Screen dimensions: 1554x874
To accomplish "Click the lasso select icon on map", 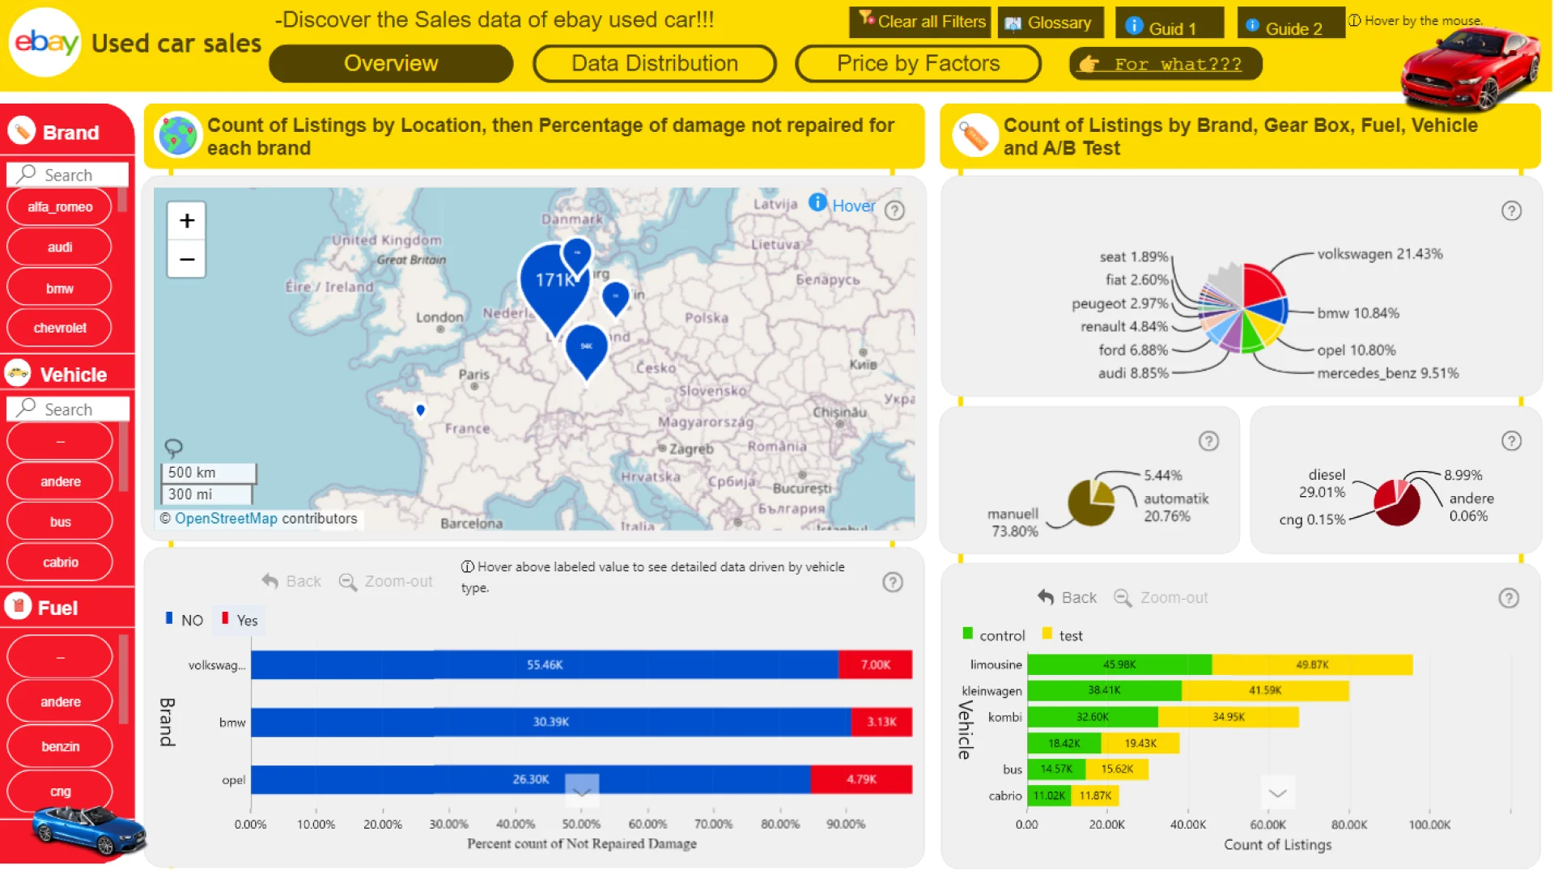I will [x=173, y=448].
